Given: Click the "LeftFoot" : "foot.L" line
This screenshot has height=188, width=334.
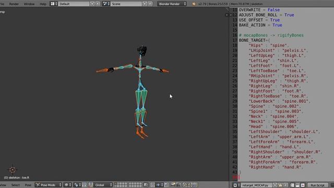Looking at the screenshot, I should pos(275,66).
